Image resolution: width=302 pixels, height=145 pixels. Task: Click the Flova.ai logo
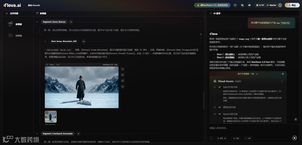(12, 5)
